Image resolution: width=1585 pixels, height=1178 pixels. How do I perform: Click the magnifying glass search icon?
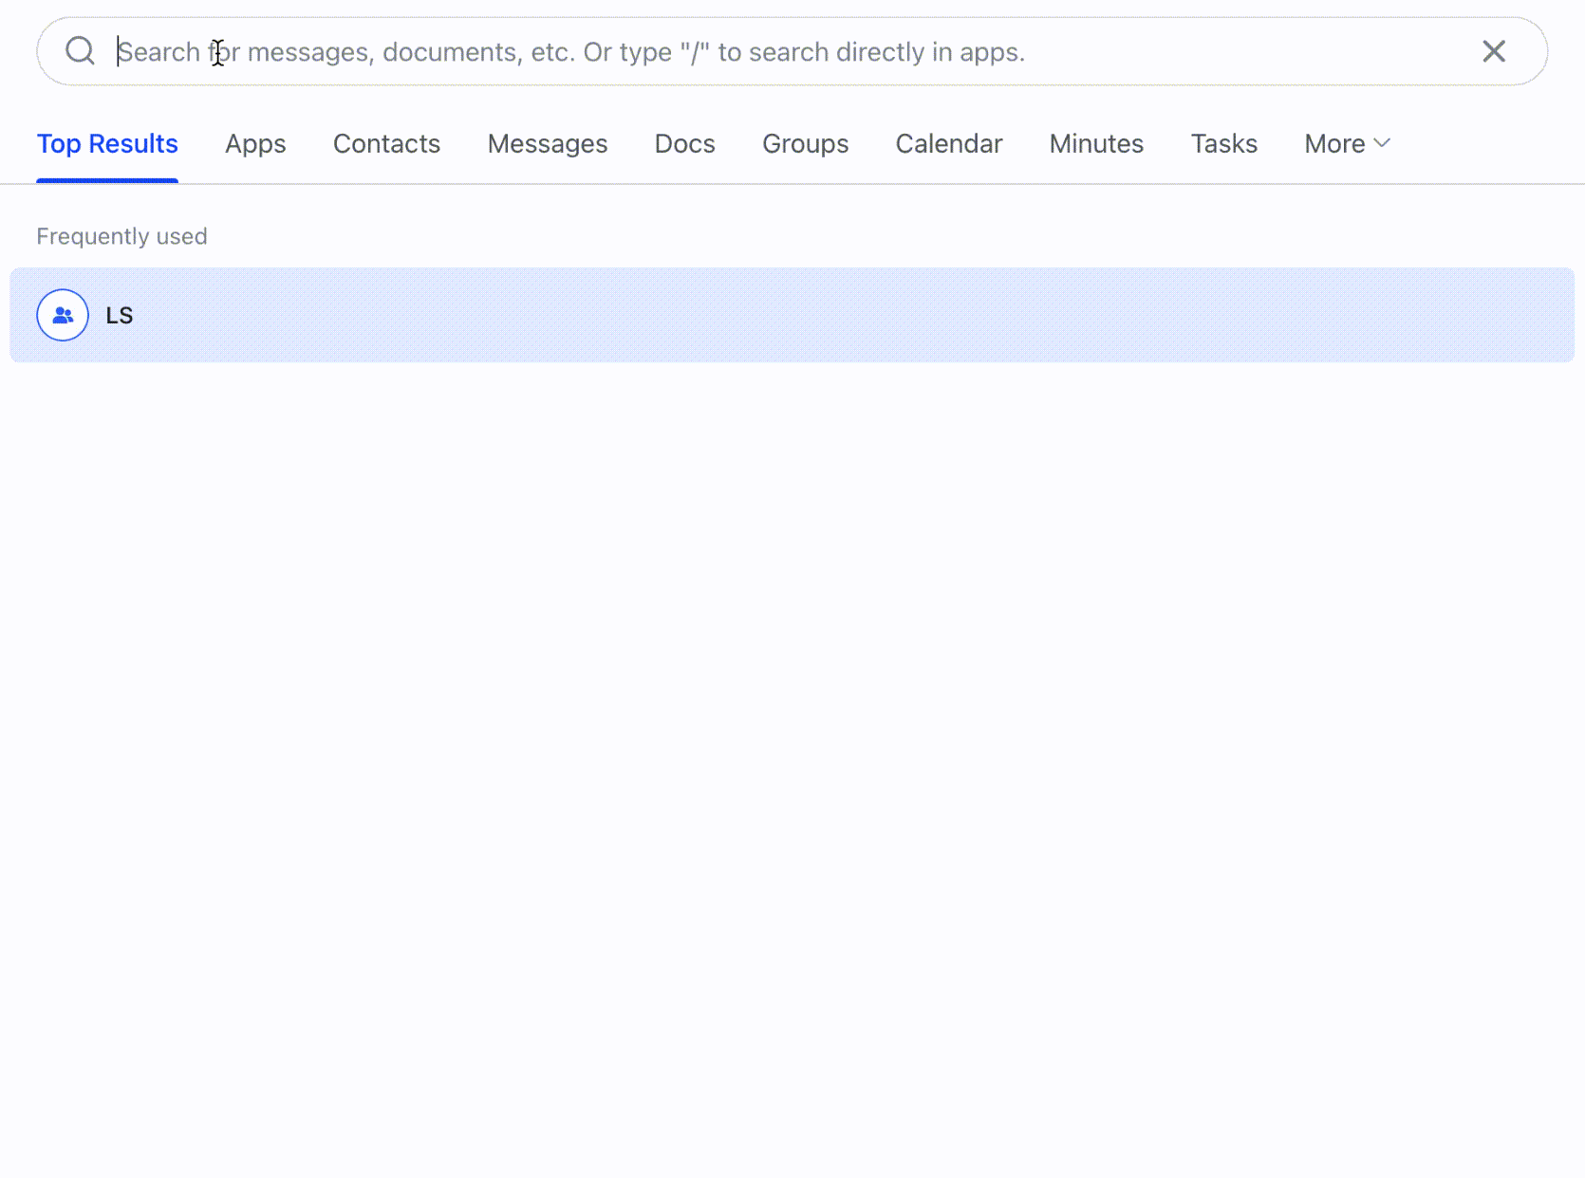80,50
